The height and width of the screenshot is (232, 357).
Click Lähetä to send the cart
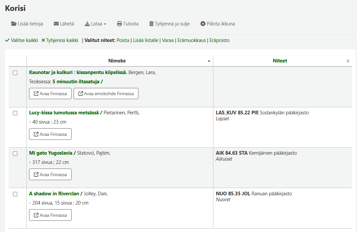tap(64, 24)
